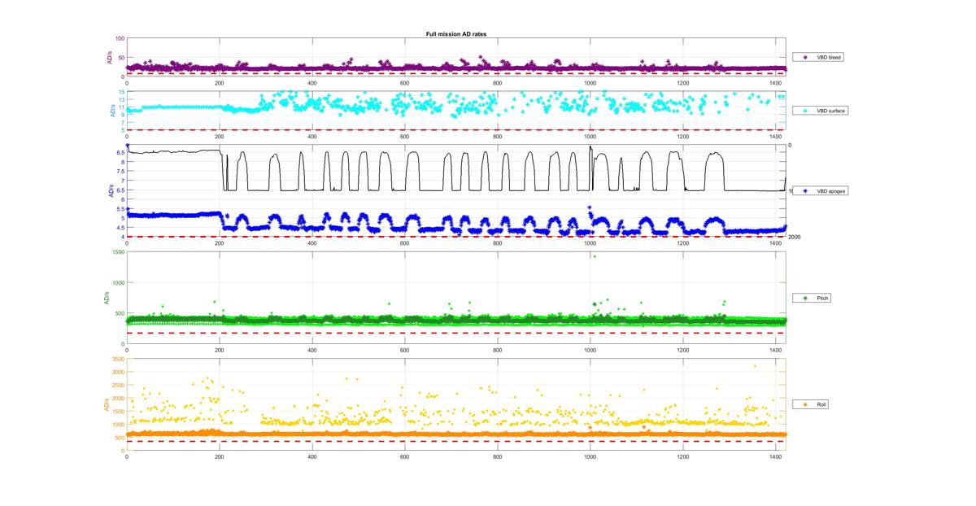Click the 2000 tick on the apogee right axis
This screenshot has width=976, height=506.
[795, 237]
